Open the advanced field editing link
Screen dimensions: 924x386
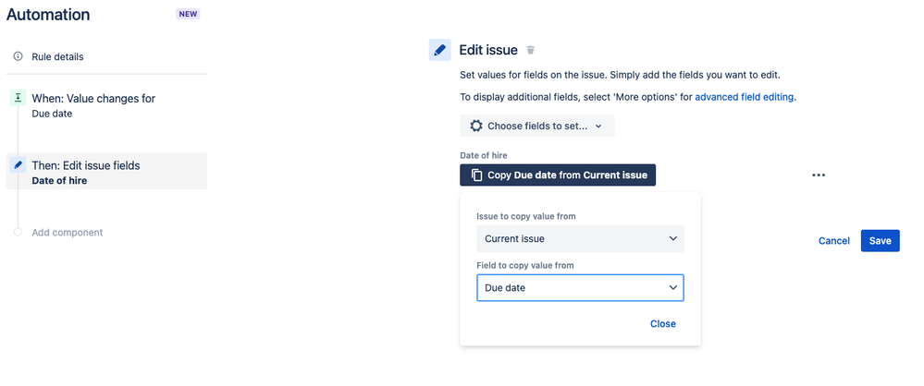[744, 96]
